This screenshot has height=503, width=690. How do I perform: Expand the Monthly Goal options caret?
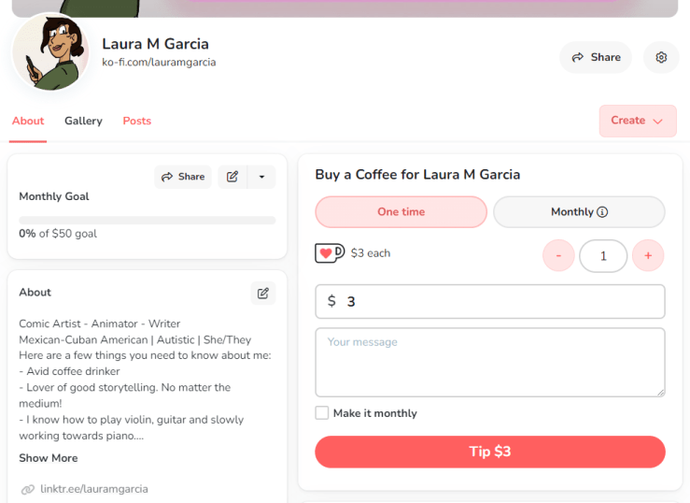click(261, 177)
